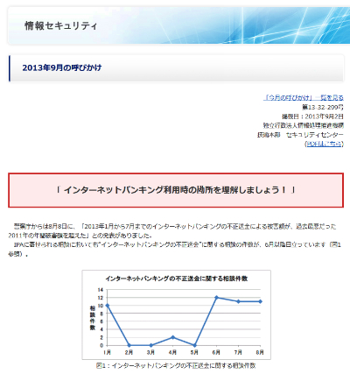
Task: Click the paragraph beginning with IPAに寄せられる相談
Action: pos(174,249)
